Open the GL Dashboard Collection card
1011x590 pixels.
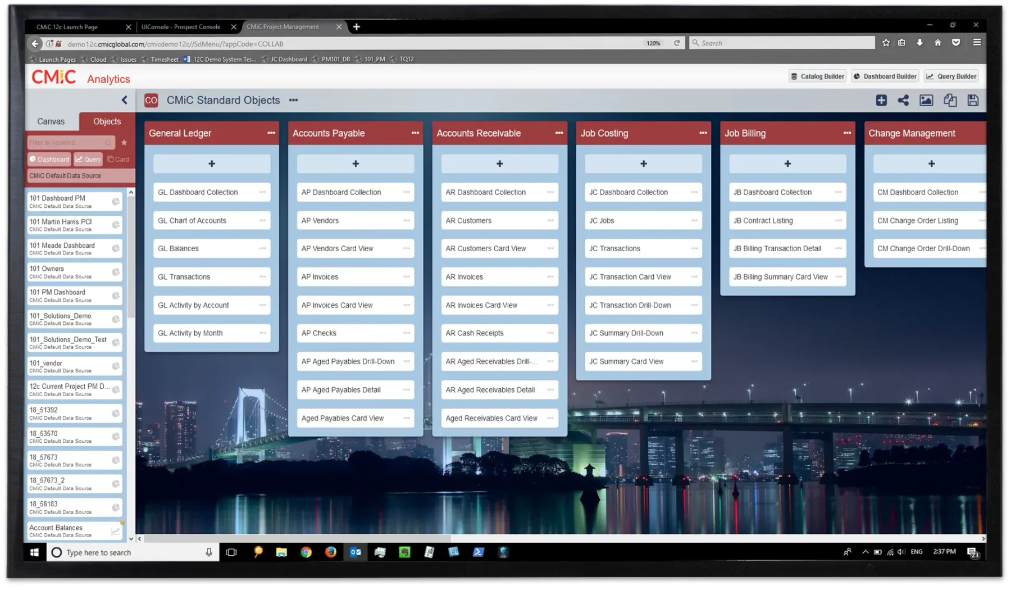point(212,192)
